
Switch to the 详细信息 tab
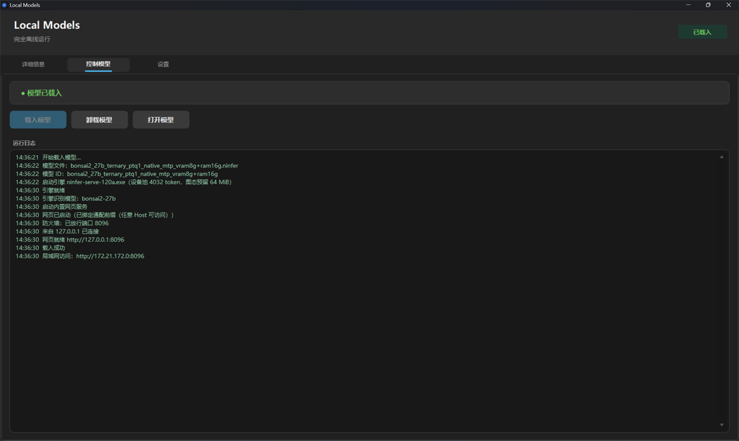(33, 64)
